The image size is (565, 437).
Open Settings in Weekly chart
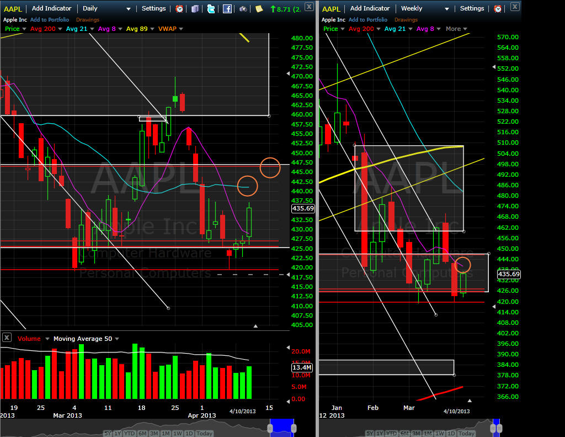pyautogui.click(x=472, y=8)
